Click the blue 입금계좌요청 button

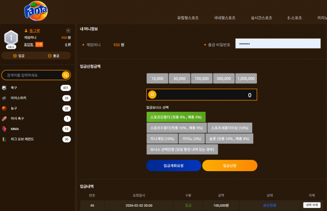[173, 166]
